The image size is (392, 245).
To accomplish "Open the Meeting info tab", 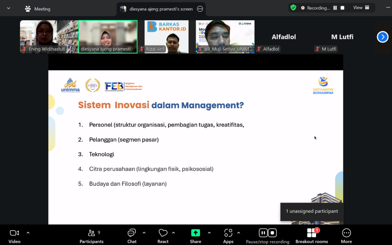I will click(38, 9).
